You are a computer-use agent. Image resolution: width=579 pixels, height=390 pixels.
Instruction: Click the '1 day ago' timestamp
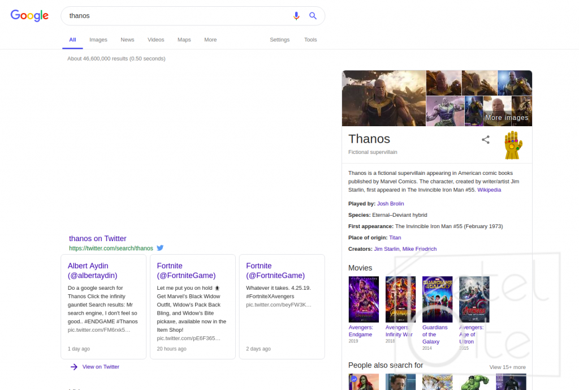click(79, 349)
